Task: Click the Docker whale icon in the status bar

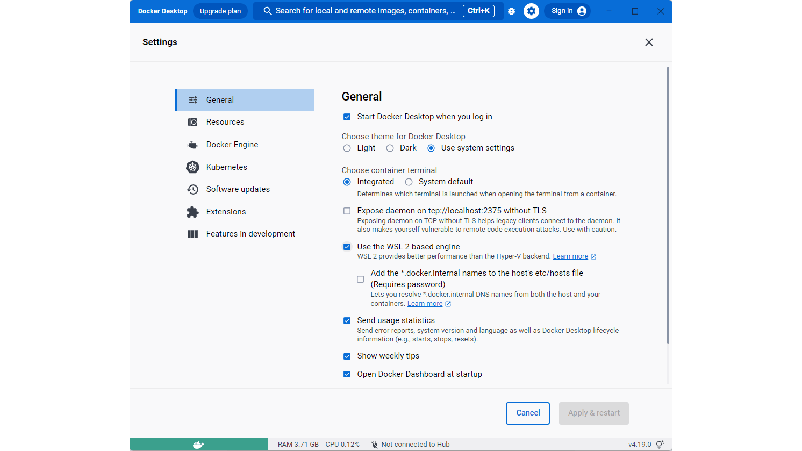Action: point(198,444)
